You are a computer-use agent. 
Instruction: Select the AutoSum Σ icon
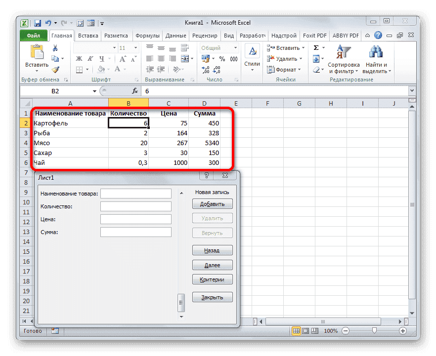316,48
